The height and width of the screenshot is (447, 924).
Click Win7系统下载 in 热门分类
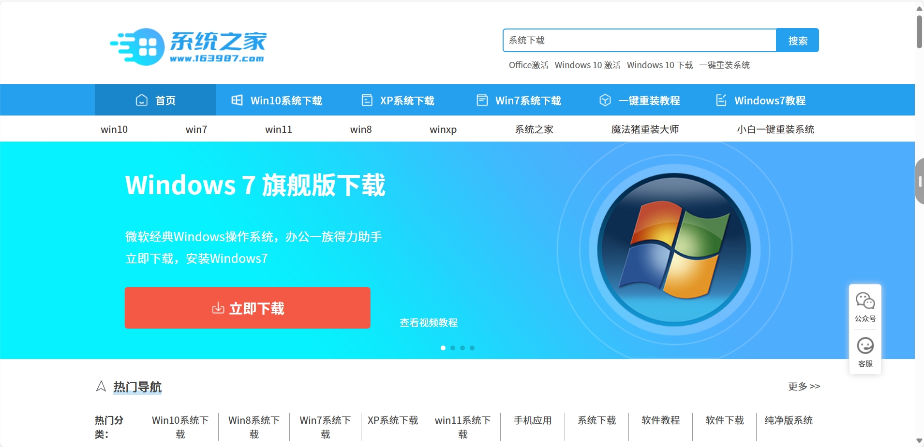(x=326, y=427)
